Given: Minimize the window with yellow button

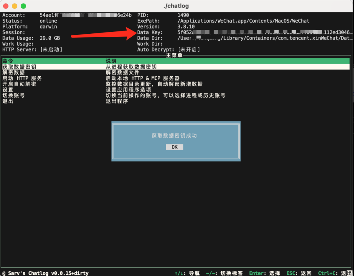Looking at the screenshot, I should tap(15, 6).
